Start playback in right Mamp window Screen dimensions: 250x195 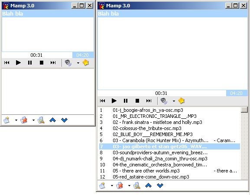pos(114,101)
